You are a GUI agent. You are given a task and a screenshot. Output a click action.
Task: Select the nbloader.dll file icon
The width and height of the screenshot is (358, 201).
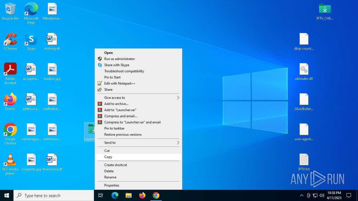point(304,72)
